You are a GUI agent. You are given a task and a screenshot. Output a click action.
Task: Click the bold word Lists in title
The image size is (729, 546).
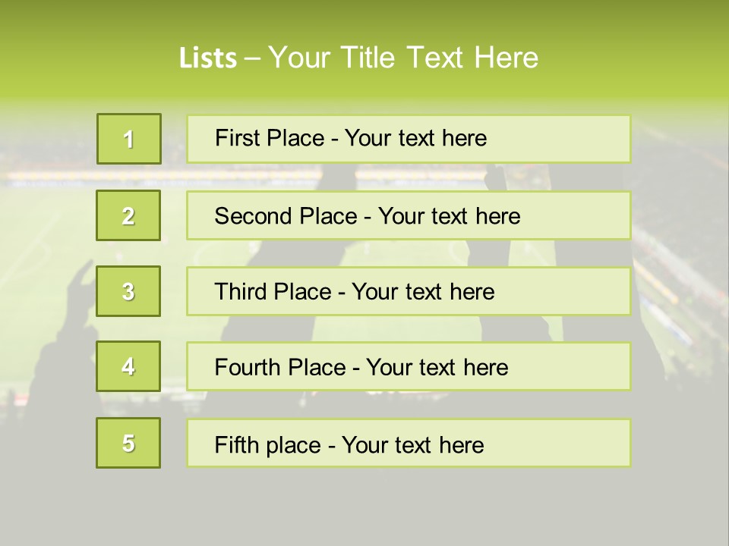208,58
